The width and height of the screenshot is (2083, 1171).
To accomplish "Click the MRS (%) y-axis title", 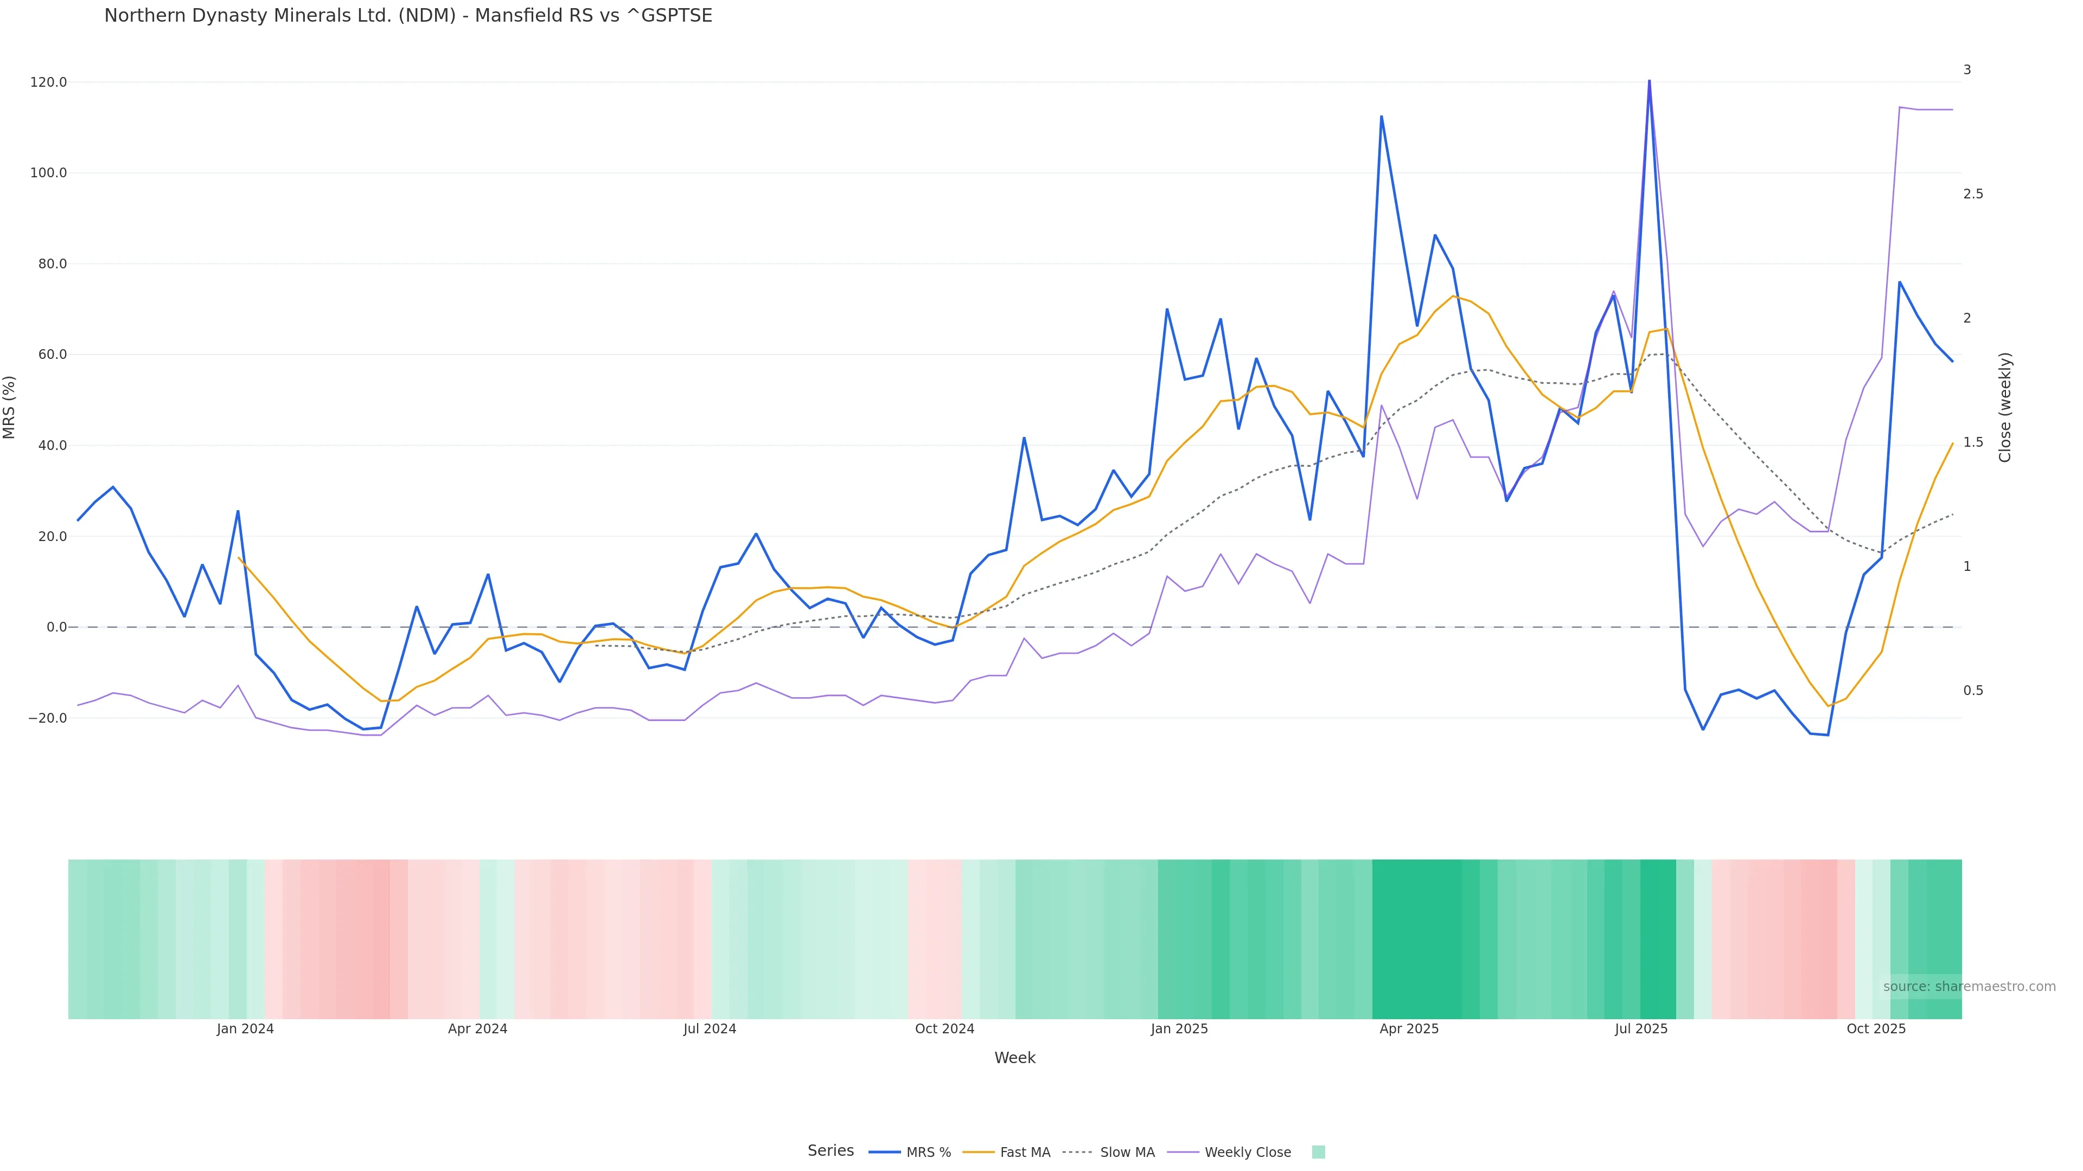I will click(10, 407).
